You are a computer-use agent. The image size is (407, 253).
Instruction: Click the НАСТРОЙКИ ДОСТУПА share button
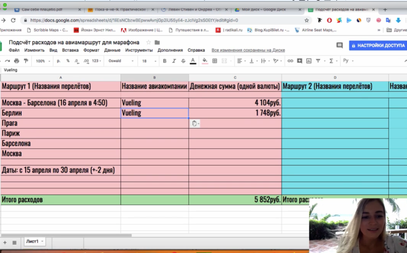[379, 46]
